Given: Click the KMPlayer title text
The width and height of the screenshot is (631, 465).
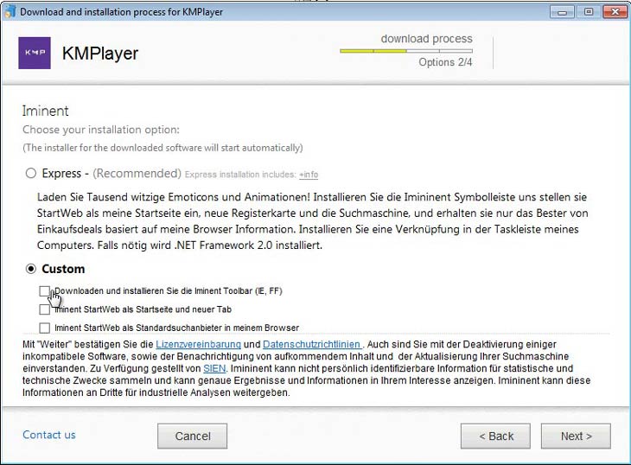Looking at the screenshot, I should pyautogui.click(x=100, y=54).
